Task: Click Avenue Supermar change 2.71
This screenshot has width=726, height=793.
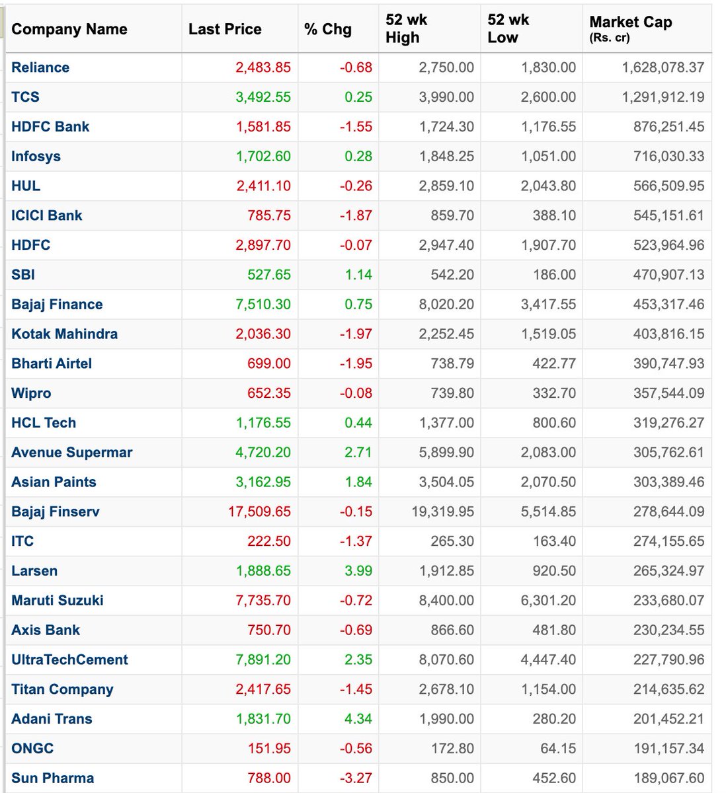Action: pos(358,453)
